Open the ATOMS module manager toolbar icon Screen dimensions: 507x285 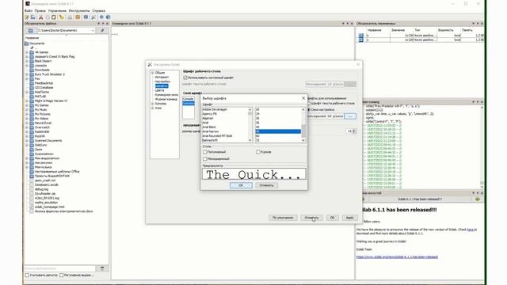(x=78, y=17)
